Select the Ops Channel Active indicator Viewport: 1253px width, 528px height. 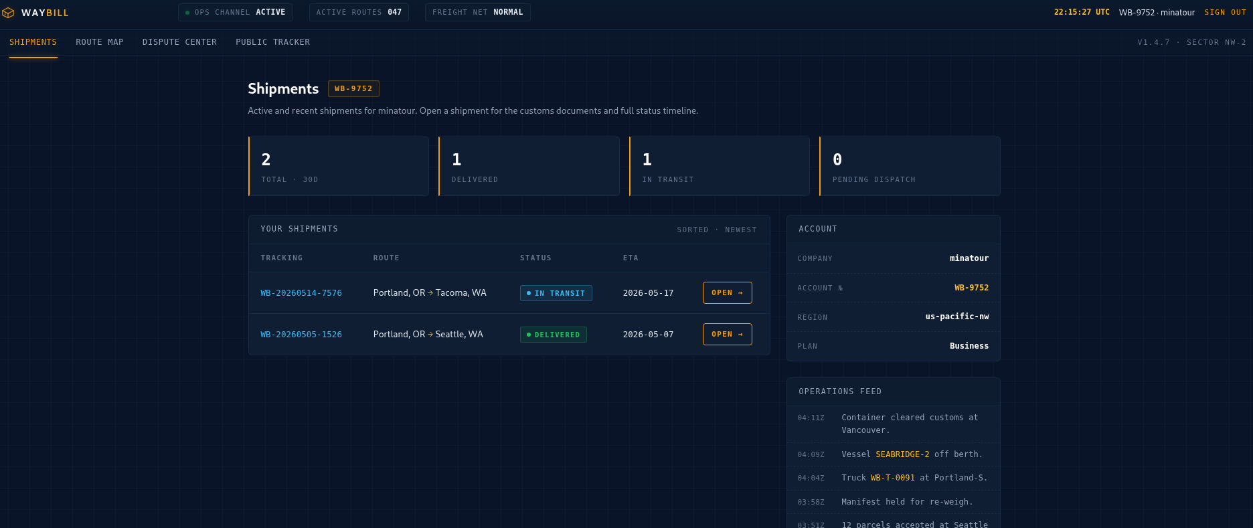pos(235,12)
